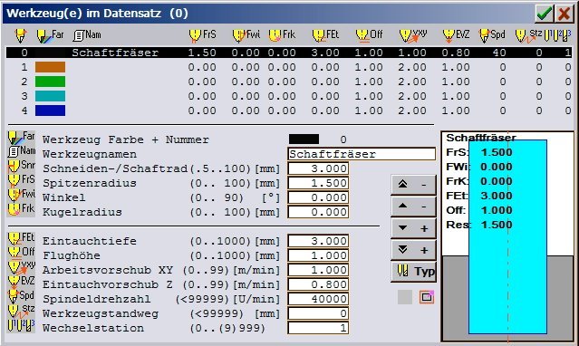Click the Fwi column header icon

coord(246,35)
